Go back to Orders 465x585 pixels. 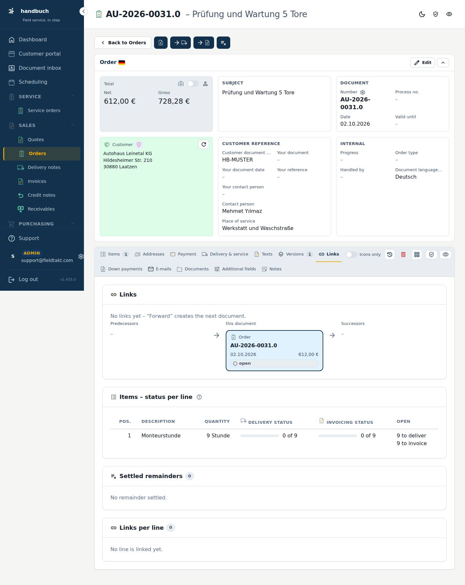point(123,43)
